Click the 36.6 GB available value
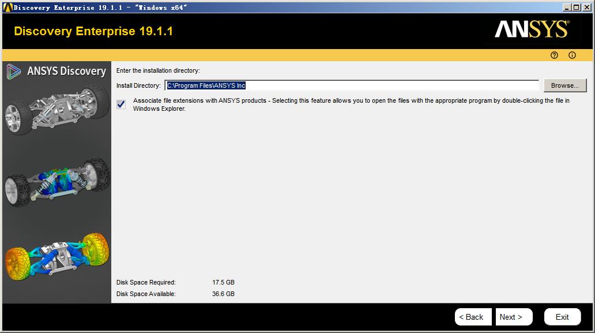The height and width of the screenshot is (333, 595). click(223, 294)
